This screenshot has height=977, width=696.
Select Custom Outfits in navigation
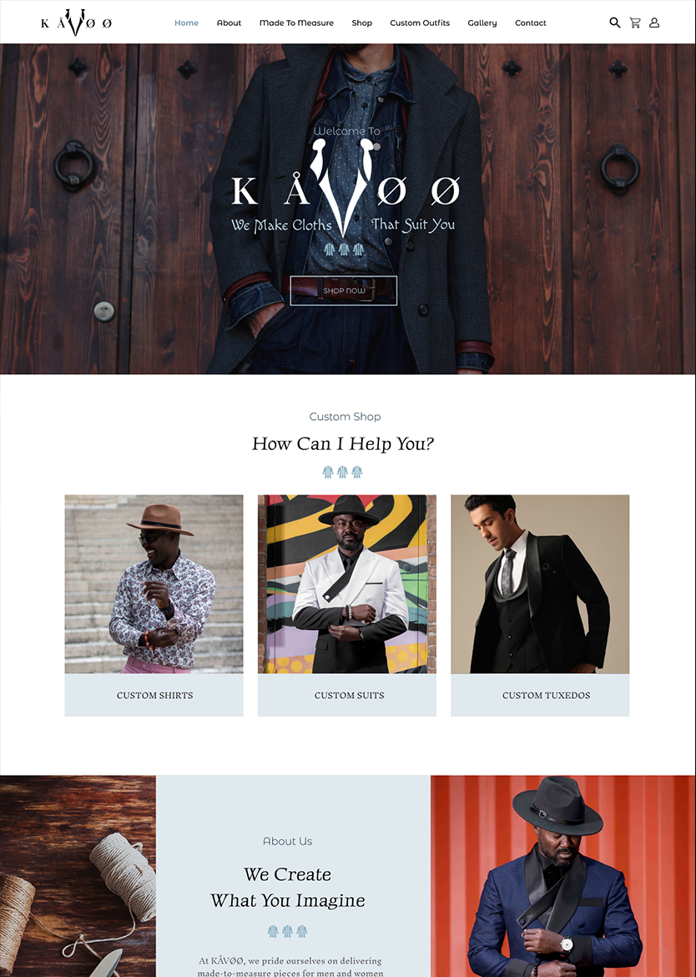pos(420,23)
